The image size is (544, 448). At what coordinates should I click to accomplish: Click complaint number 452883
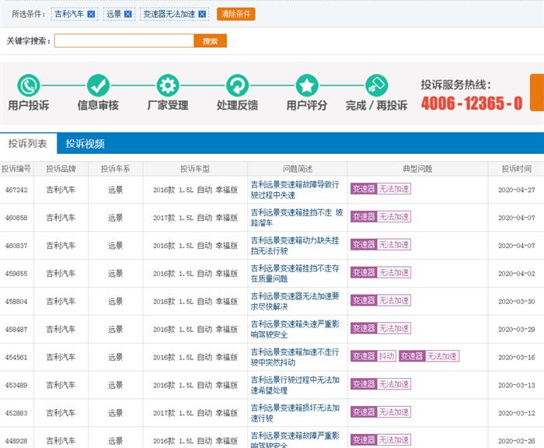pos(16,413)
